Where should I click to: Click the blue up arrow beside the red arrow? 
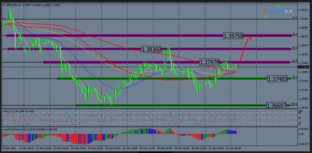tap(270, 11)
